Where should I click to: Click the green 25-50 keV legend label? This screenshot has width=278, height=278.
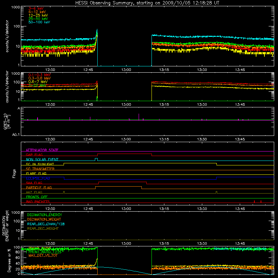click(38, 19)
